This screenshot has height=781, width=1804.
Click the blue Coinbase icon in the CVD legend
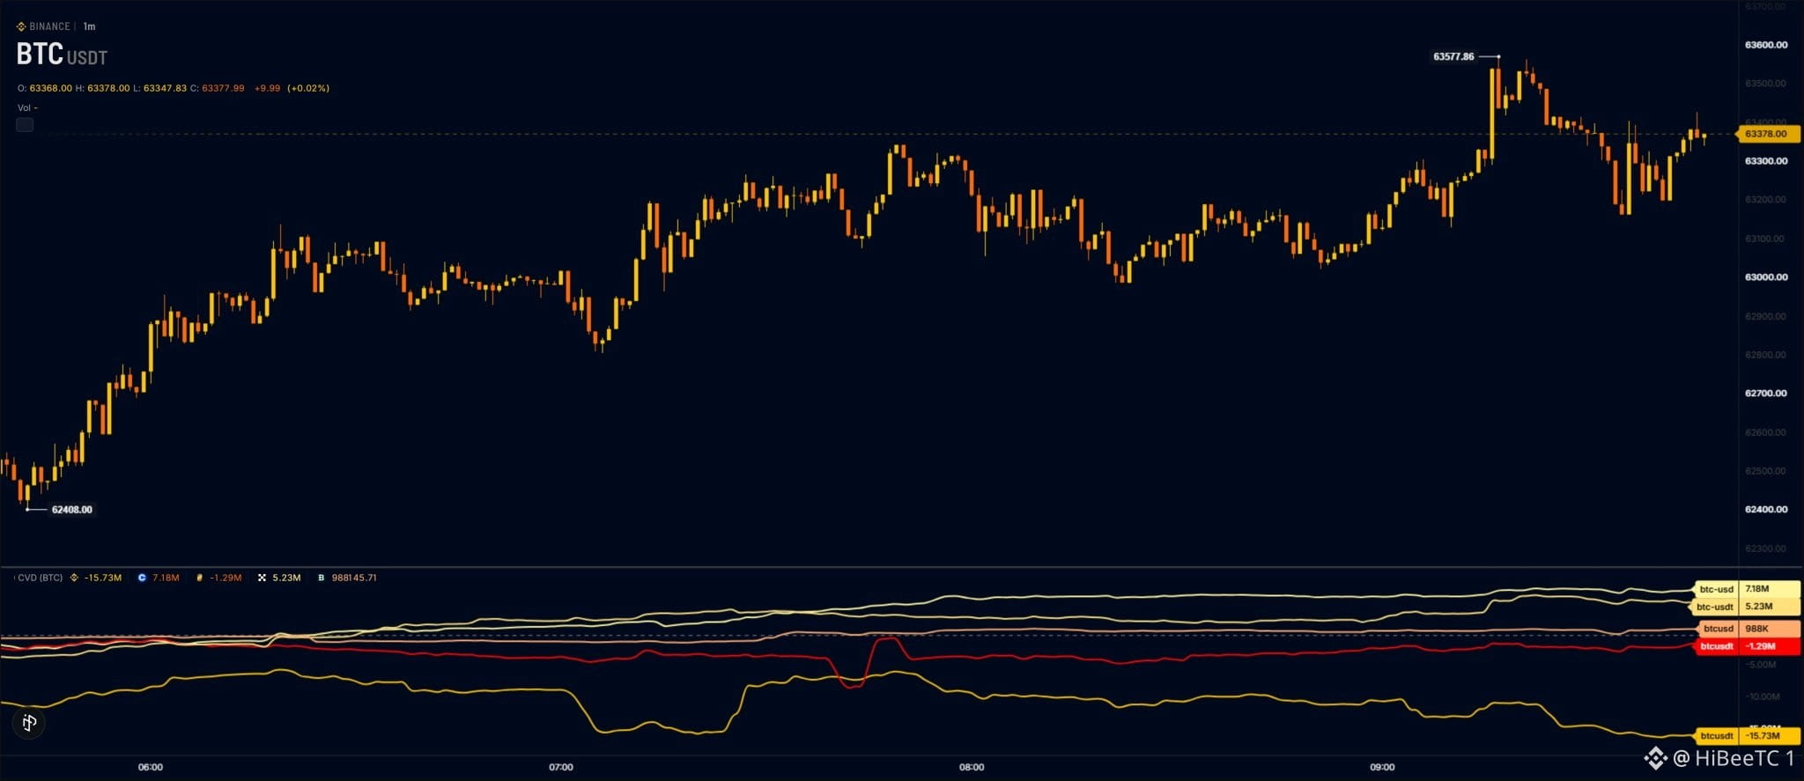142,578
